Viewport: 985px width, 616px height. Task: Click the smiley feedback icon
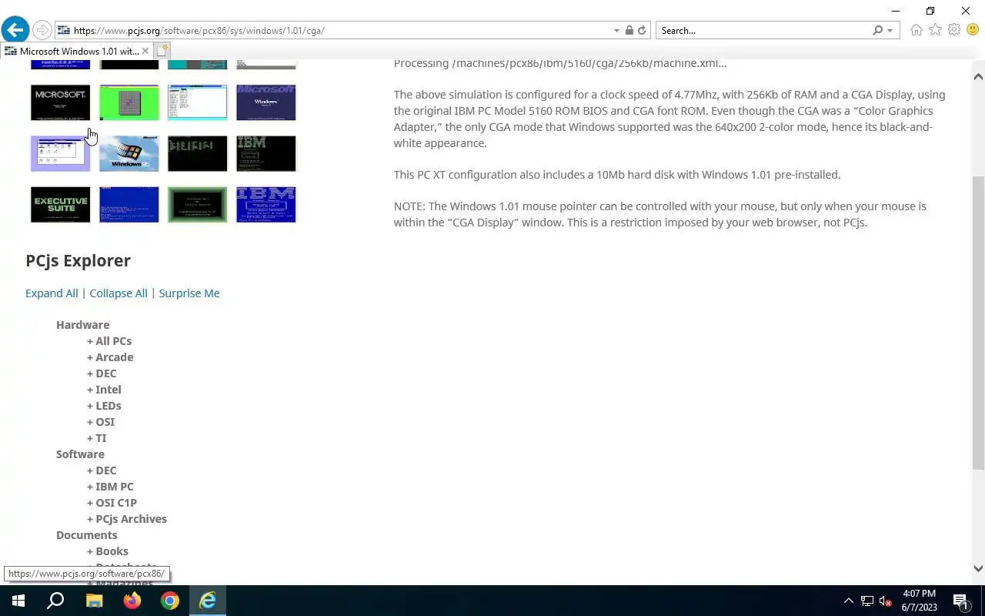pyautogui.click(x=973, y=30)
